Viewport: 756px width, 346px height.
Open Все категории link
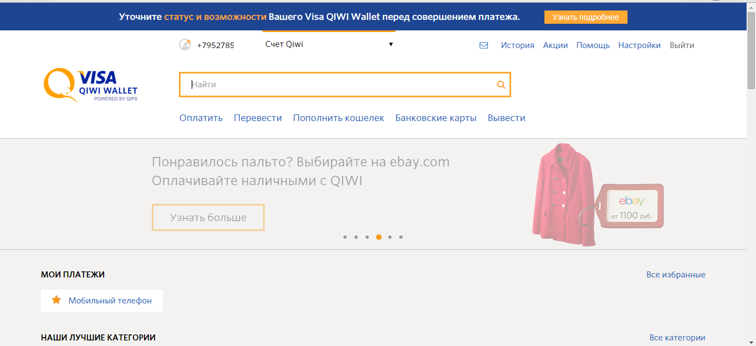pyautogui.click(x=677, y=338)
